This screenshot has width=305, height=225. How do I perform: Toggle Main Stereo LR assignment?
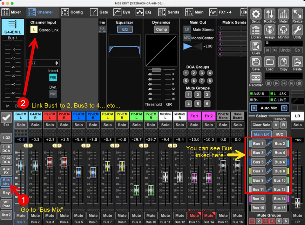(x=187, y=29)
